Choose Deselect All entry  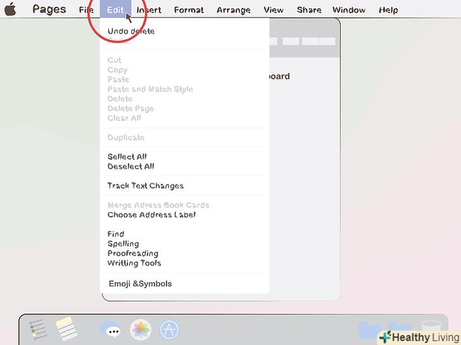click(131, 166)
